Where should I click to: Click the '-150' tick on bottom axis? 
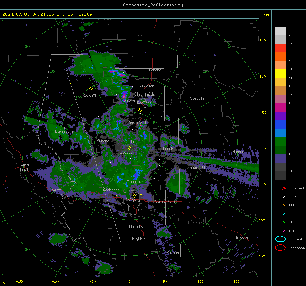[20, 282]
